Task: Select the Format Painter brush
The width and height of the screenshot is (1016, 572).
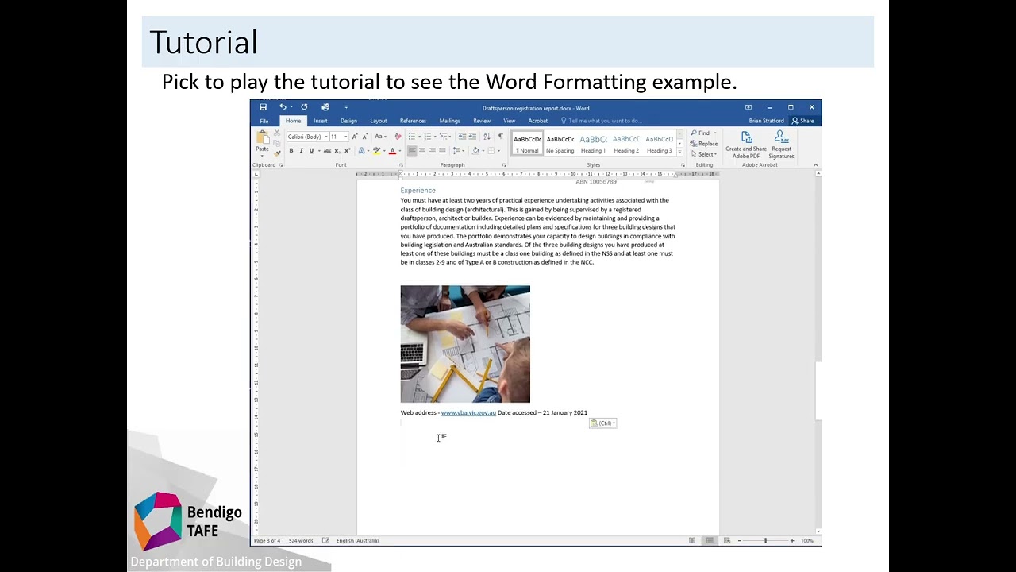Action: 277,153
